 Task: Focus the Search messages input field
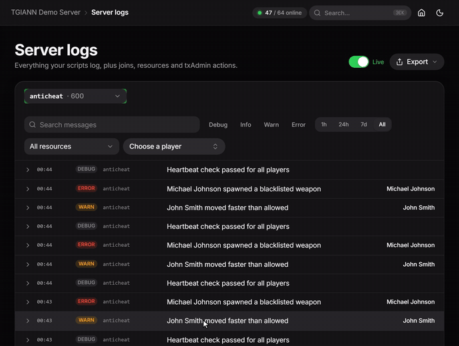tap(112, 124)
